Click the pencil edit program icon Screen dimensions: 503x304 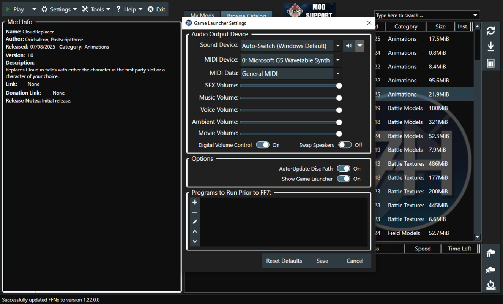pyautogui.click(x=195, y=222)
